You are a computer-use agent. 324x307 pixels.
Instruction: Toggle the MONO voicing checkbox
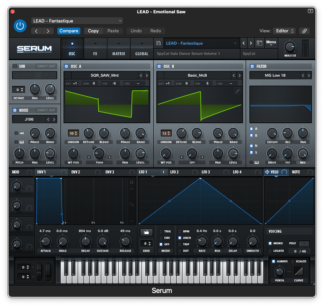pos(270,243)
